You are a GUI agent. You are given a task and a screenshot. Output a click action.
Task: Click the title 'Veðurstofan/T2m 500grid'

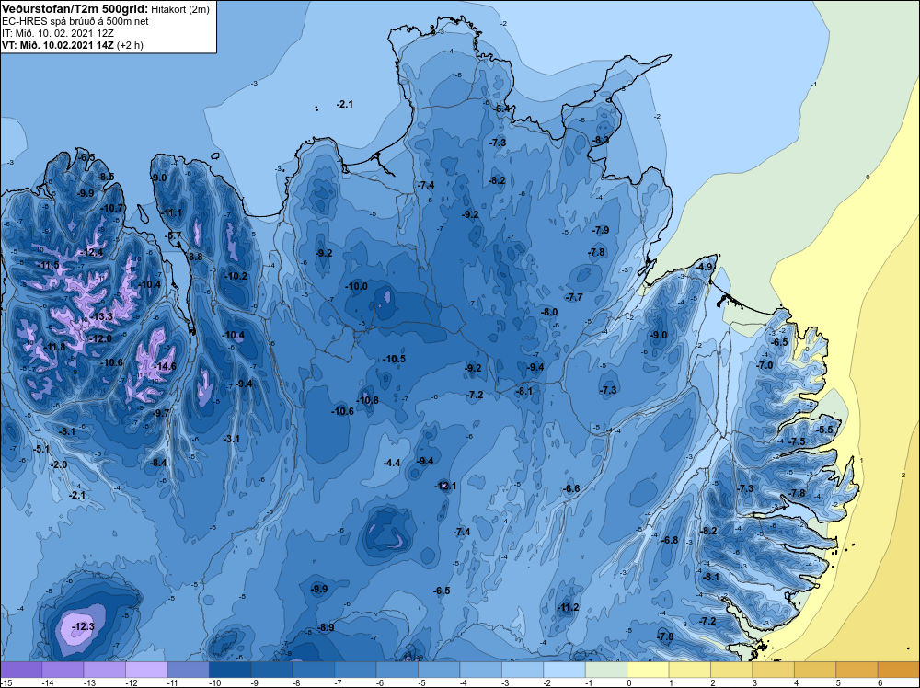click(75, 9)
